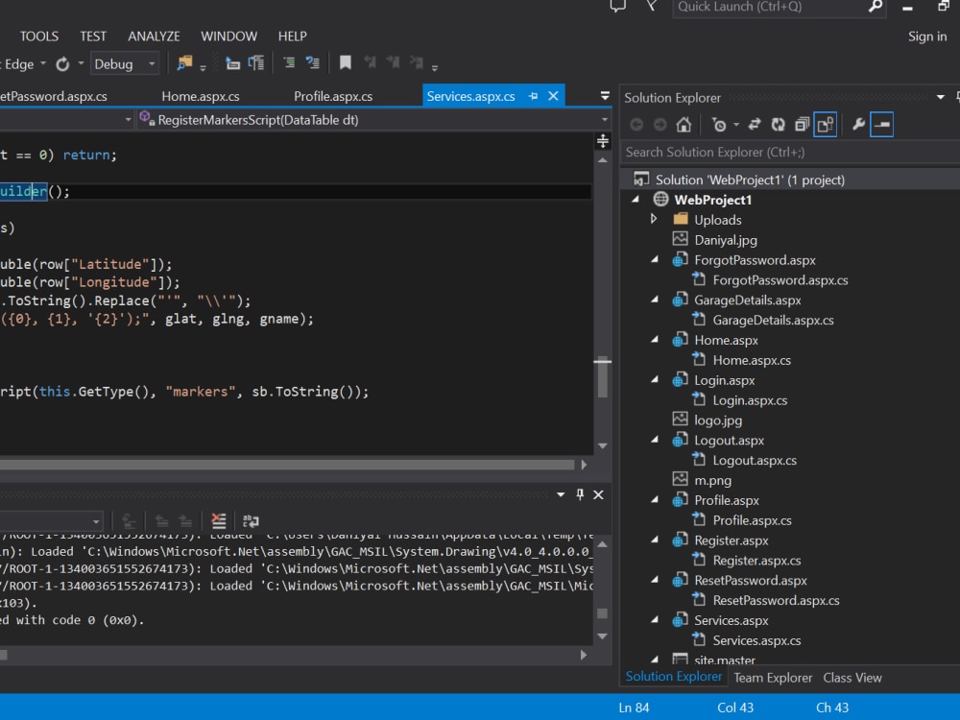The width and height of the screenshot is (960, 720).
Task: Click the Solution Explorer Home icon
Action: [684, 125]
